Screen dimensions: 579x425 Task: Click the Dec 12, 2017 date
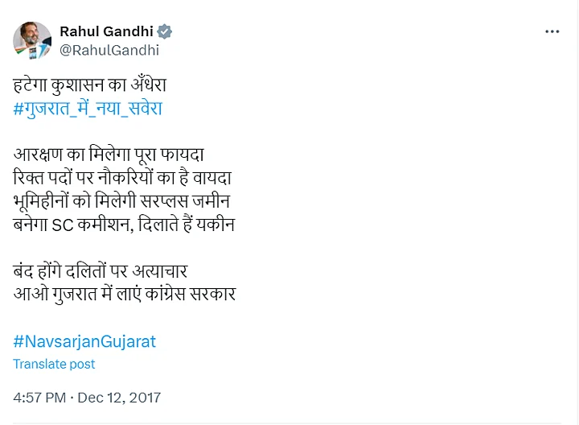pos(120,398)
